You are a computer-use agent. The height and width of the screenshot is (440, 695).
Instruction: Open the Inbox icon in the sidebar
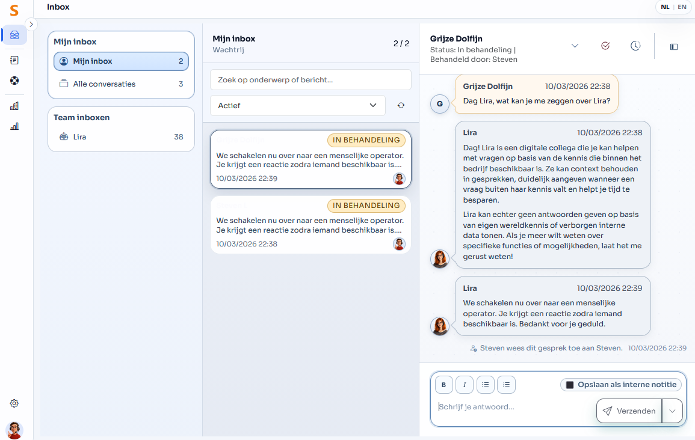14,35
